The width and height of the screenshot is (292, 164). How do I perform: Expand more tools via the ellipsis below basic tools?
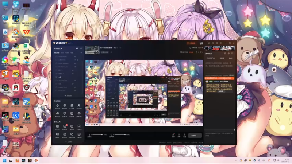pos(68,142)
